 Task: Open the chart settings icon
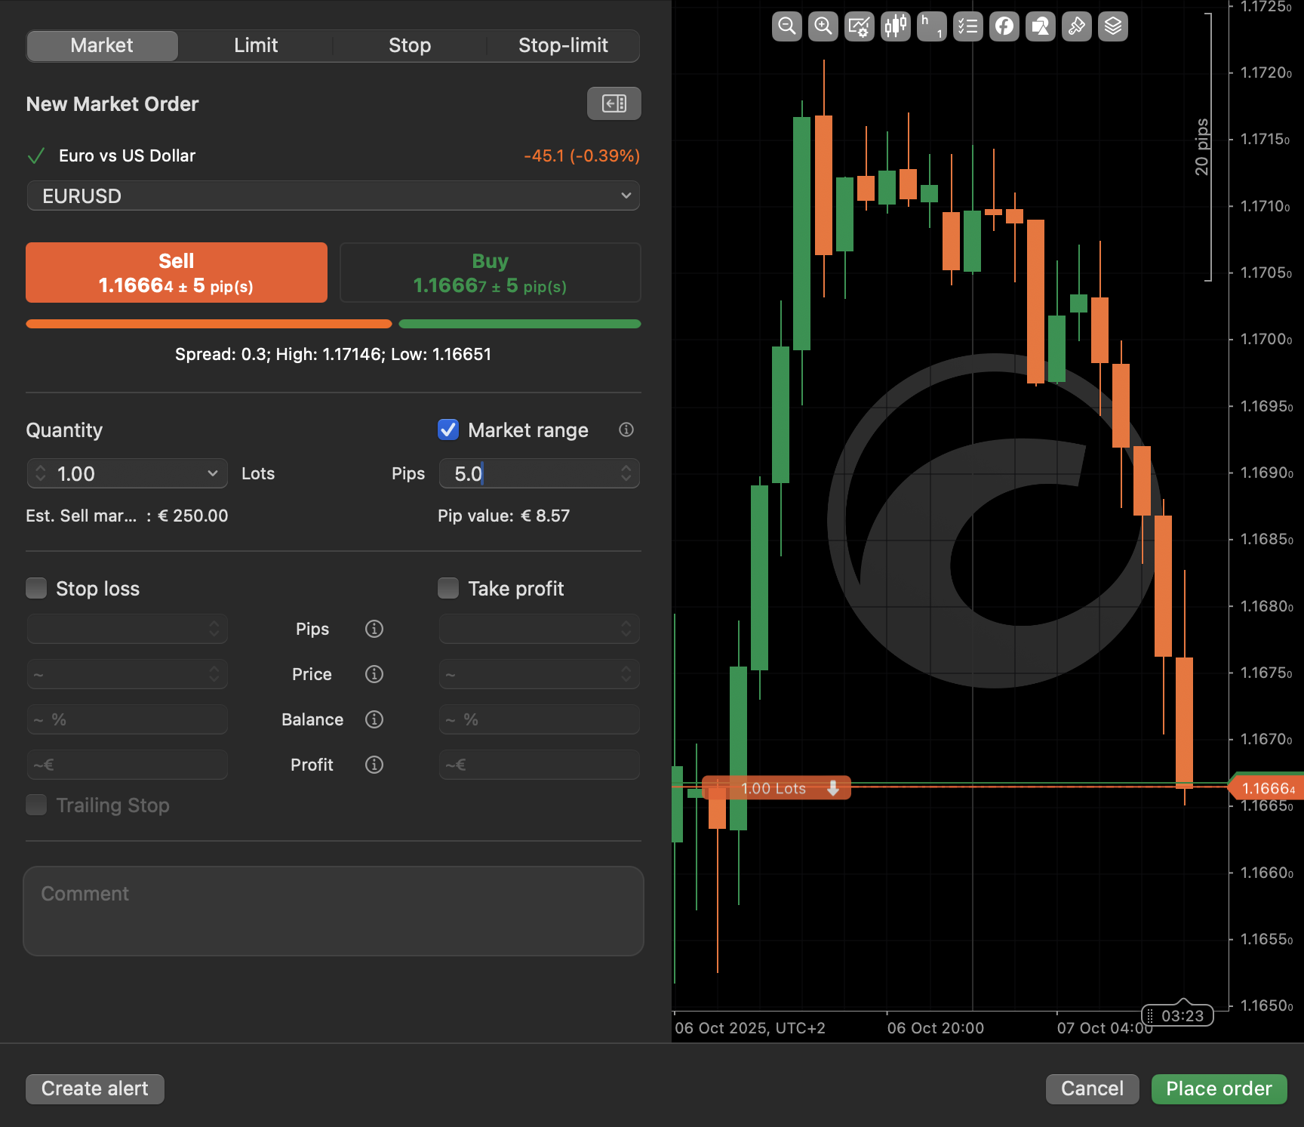click(x=859, y=26)
